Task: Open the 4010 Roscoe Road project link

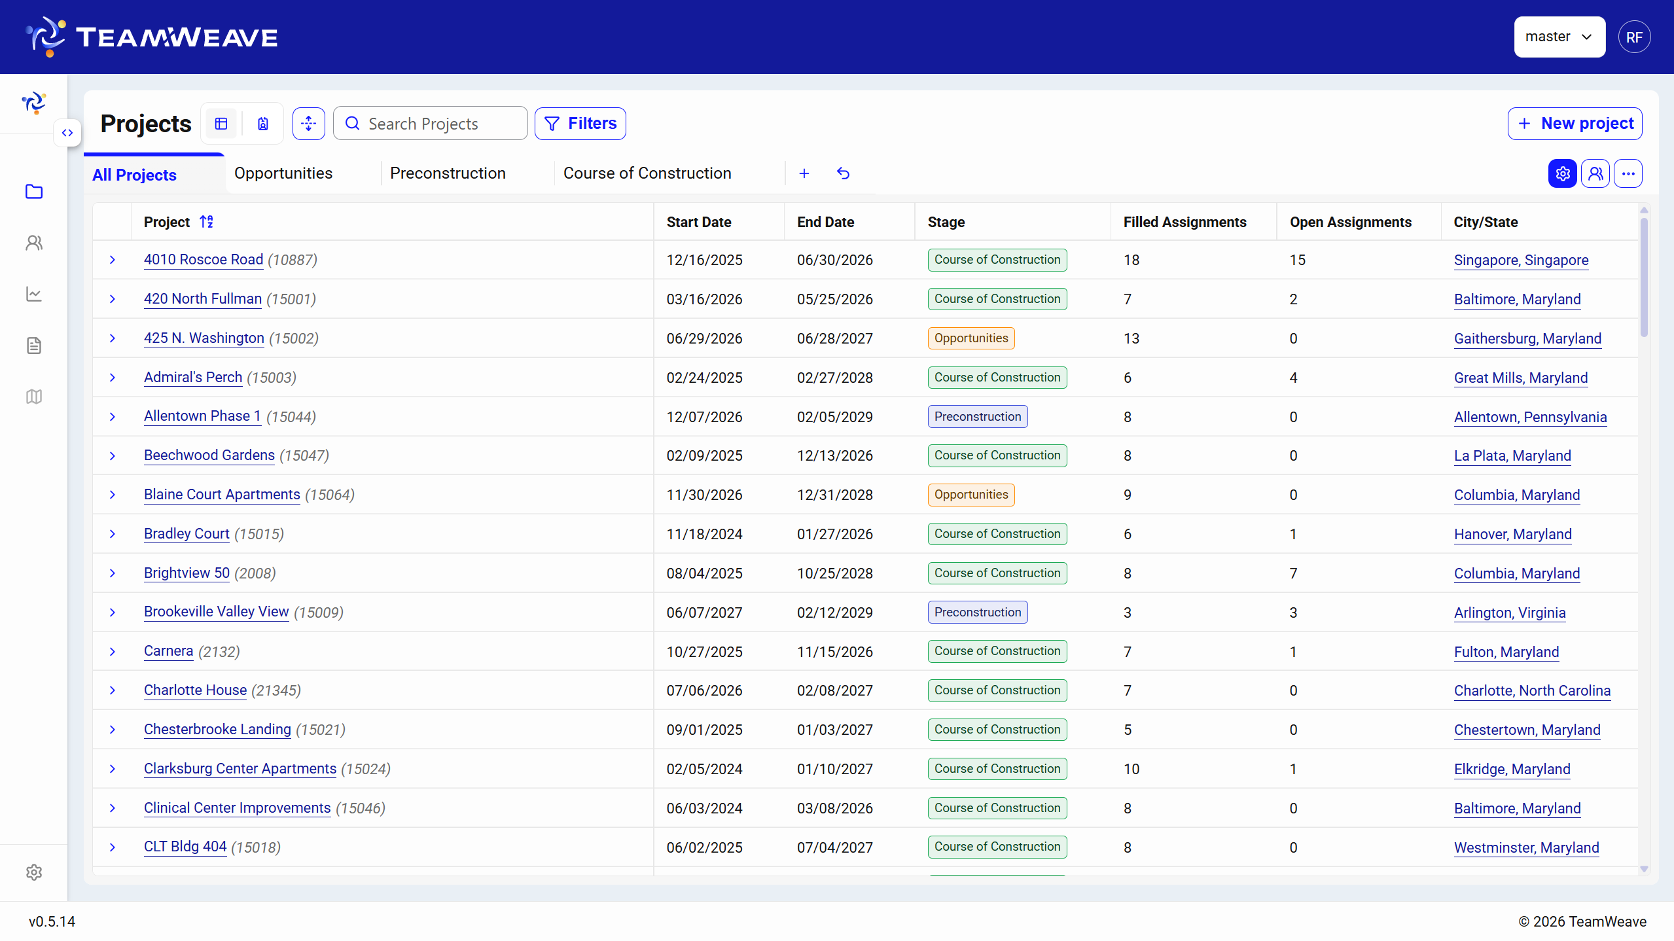Action: [x=204, y=260]
